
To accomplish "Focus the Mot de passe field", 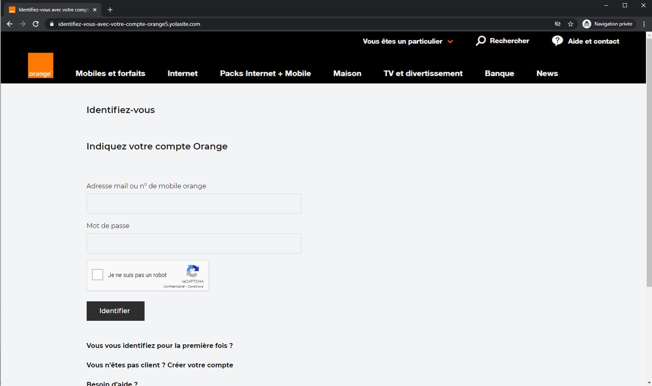I will point(194,243).
